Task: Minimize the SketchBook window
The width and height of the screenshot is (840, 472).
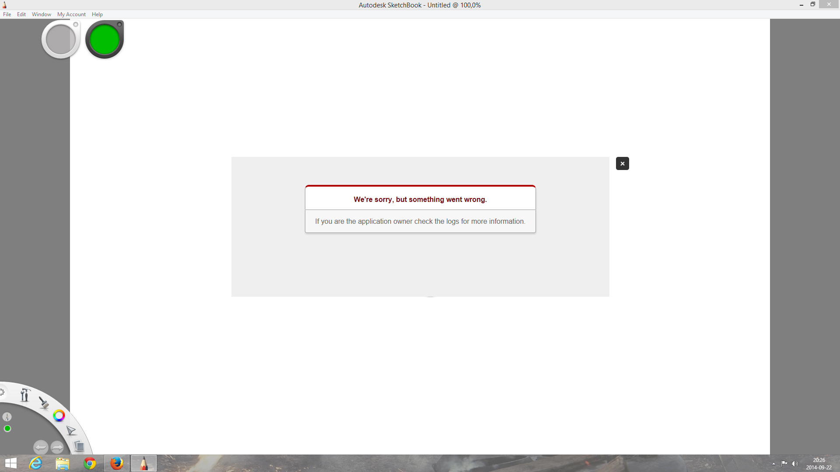Action: (801, 5)
